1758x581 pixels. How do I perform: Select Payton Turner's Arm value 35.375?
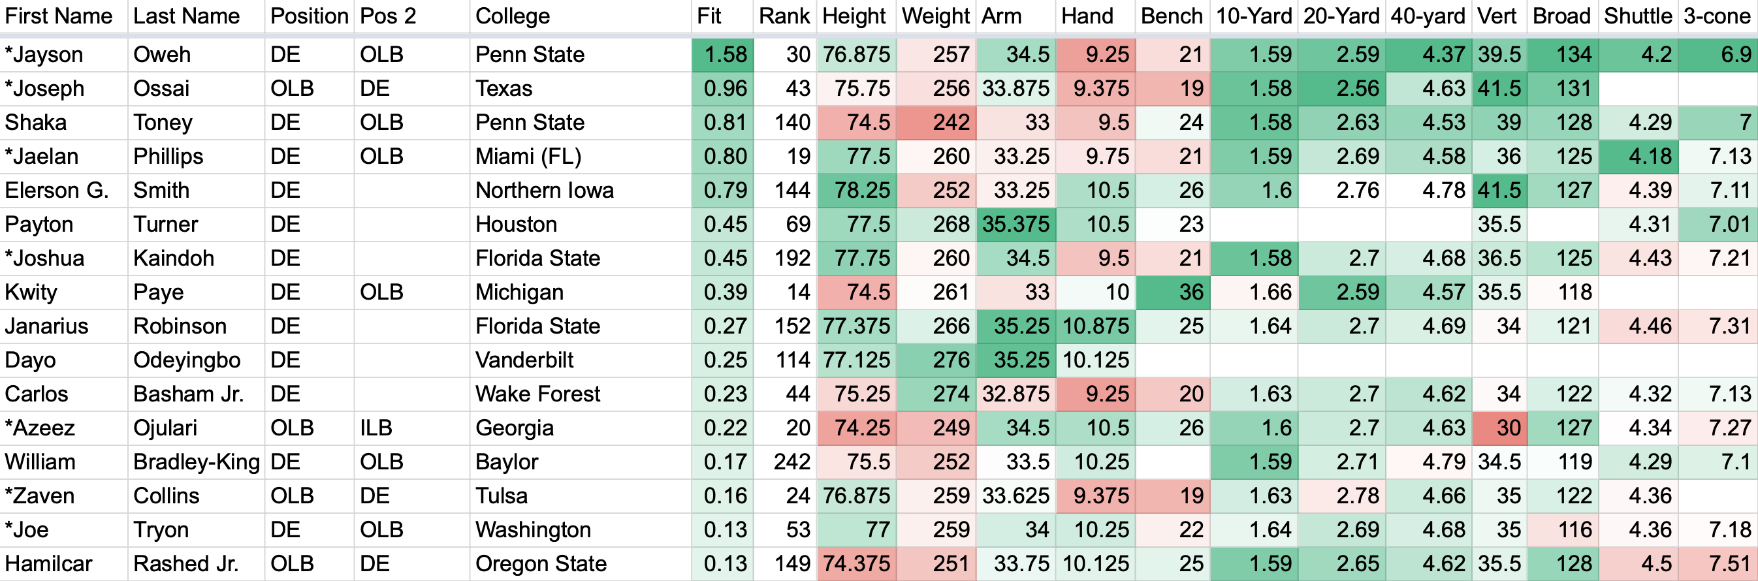[1015, 225]
